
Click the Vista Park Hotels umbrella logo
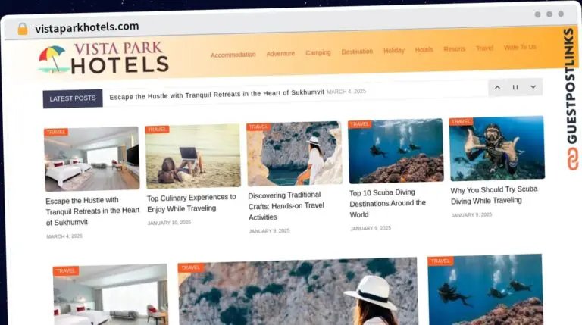[x=104, y=58]
